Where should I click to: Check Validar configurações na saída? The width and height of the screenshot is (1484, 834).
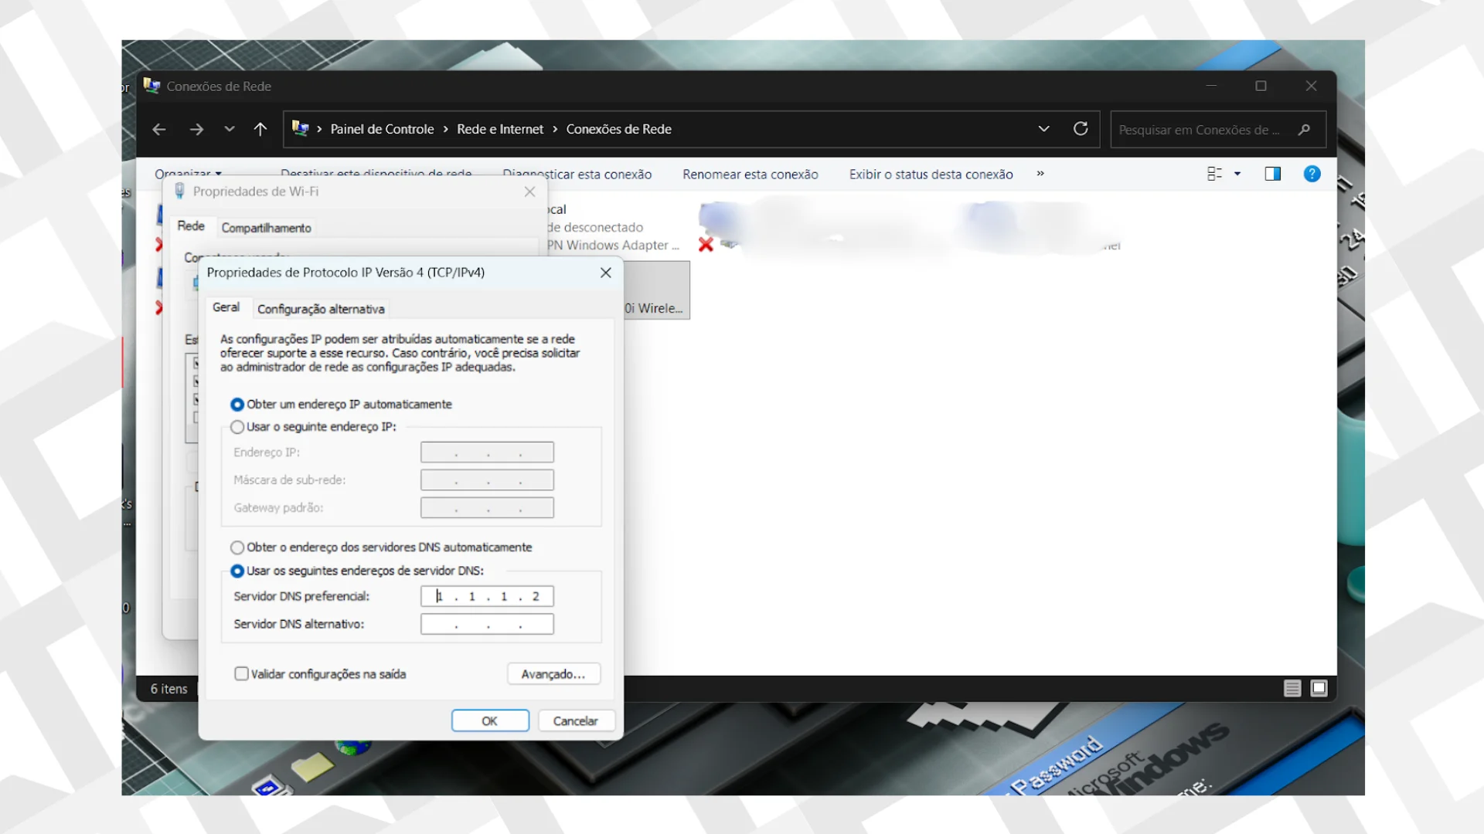[x=320, y=674]
